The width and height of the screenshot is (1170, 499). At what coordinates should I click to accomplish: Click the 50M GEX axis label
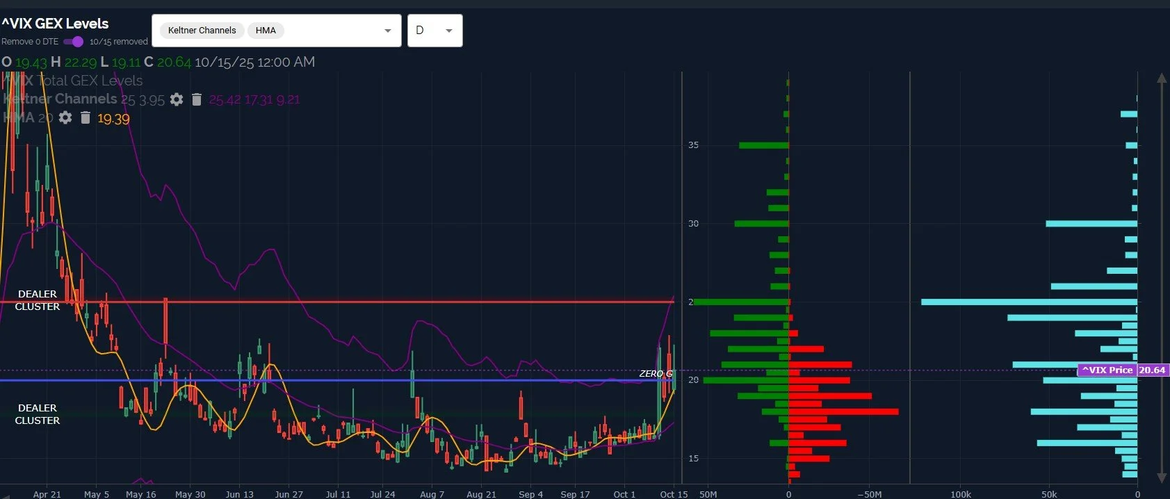point(708,494)
